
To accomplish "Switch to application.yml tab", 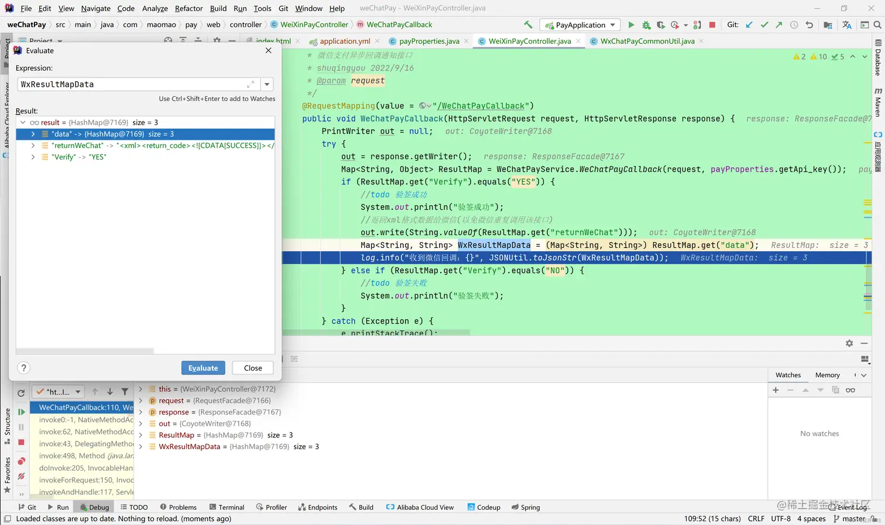I will coord(345,41).
